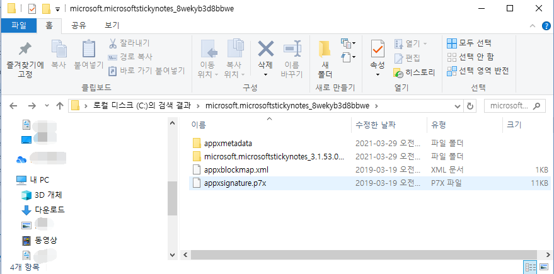Expand the address bar history dropdown
This screenshot has width=554, height=274.
click(457, 106)
